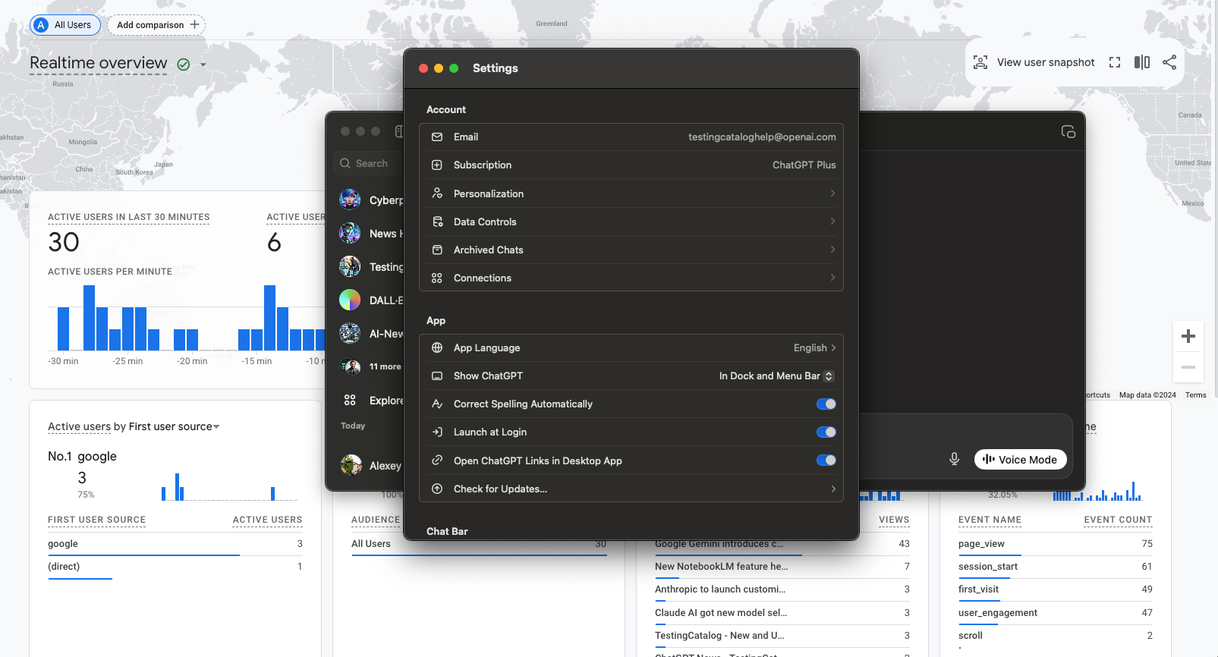Click the compare columns icon in Analytics

(1142, 62)
